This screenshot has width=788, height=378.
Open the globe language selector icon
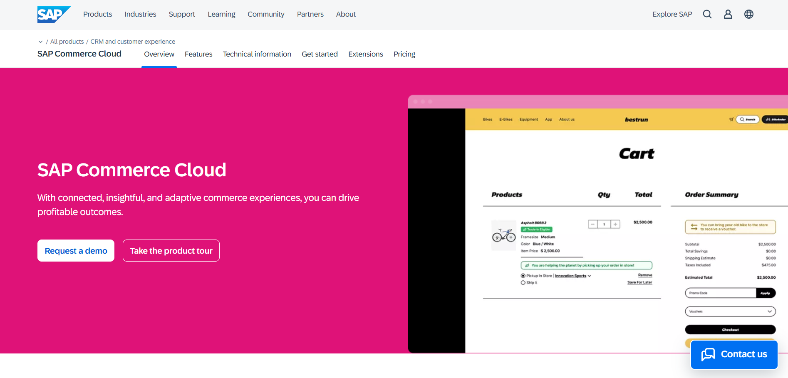(749, 14)
